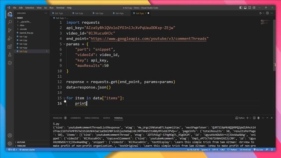The height and width of the screenshot is (158, 281).
Task: Open the Accounts icon in activity bar
Action: click(x=10, y=136)
